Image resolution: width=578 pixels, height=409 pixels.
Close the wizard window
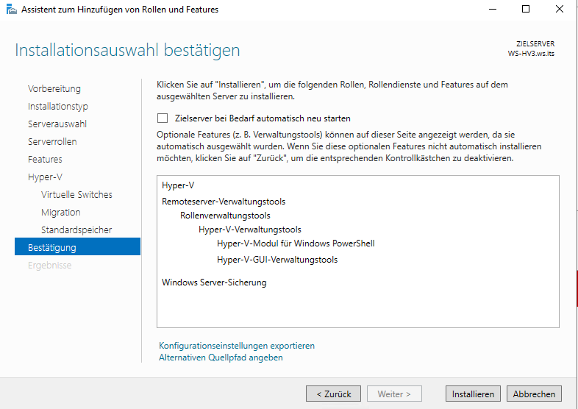[560, 10]
